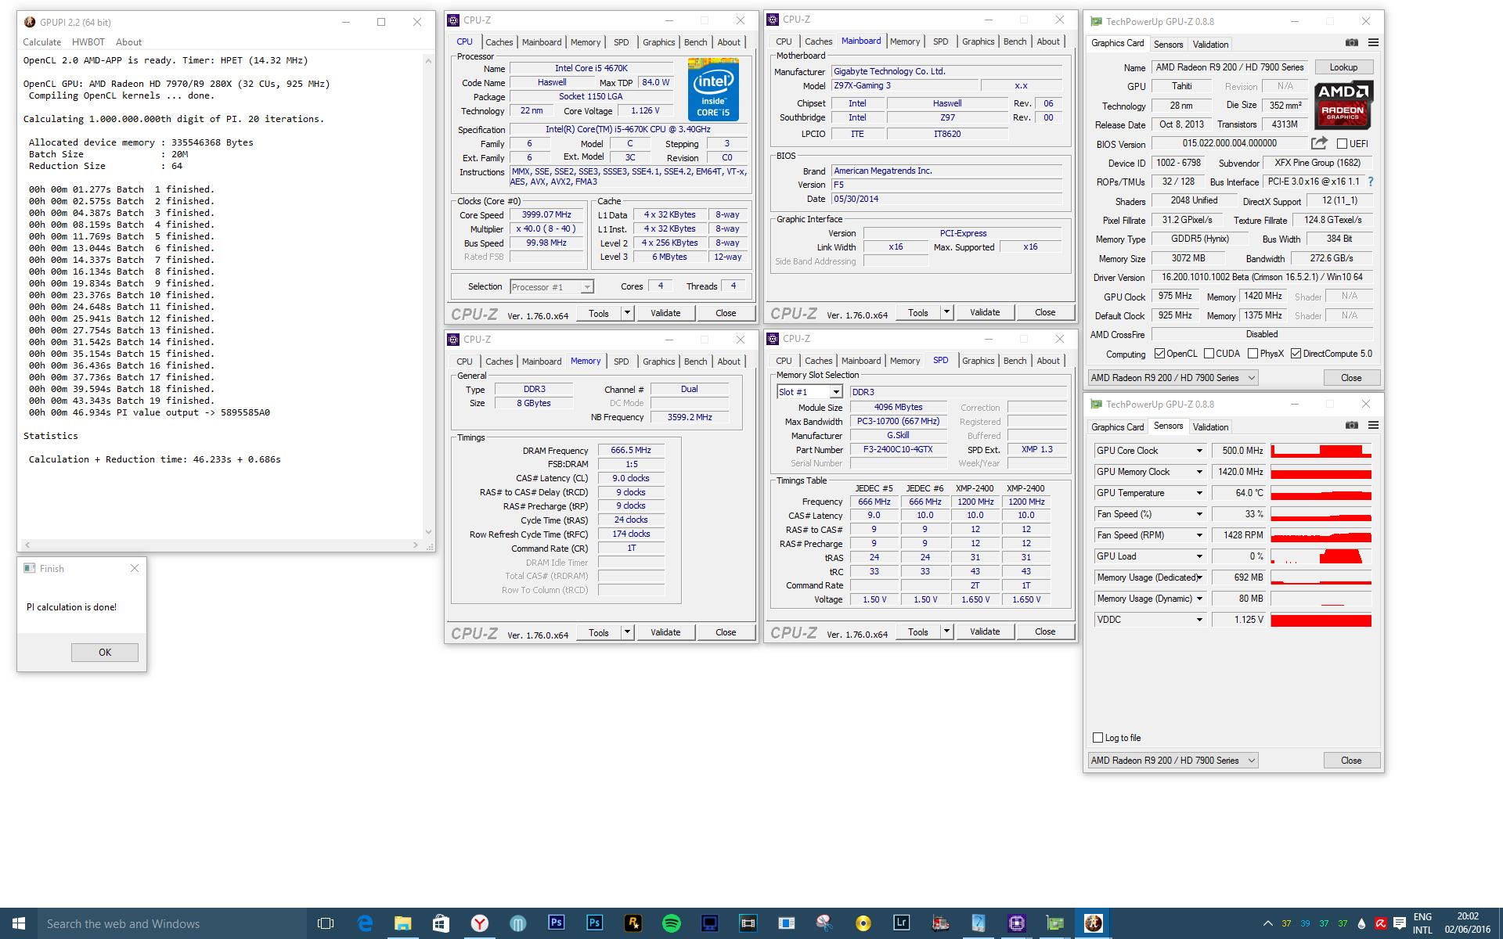Viewport: 1503px width, 939px height.
Task: Click CPU-Z purple chip icon on taskbar
Action: (1016, 923)
